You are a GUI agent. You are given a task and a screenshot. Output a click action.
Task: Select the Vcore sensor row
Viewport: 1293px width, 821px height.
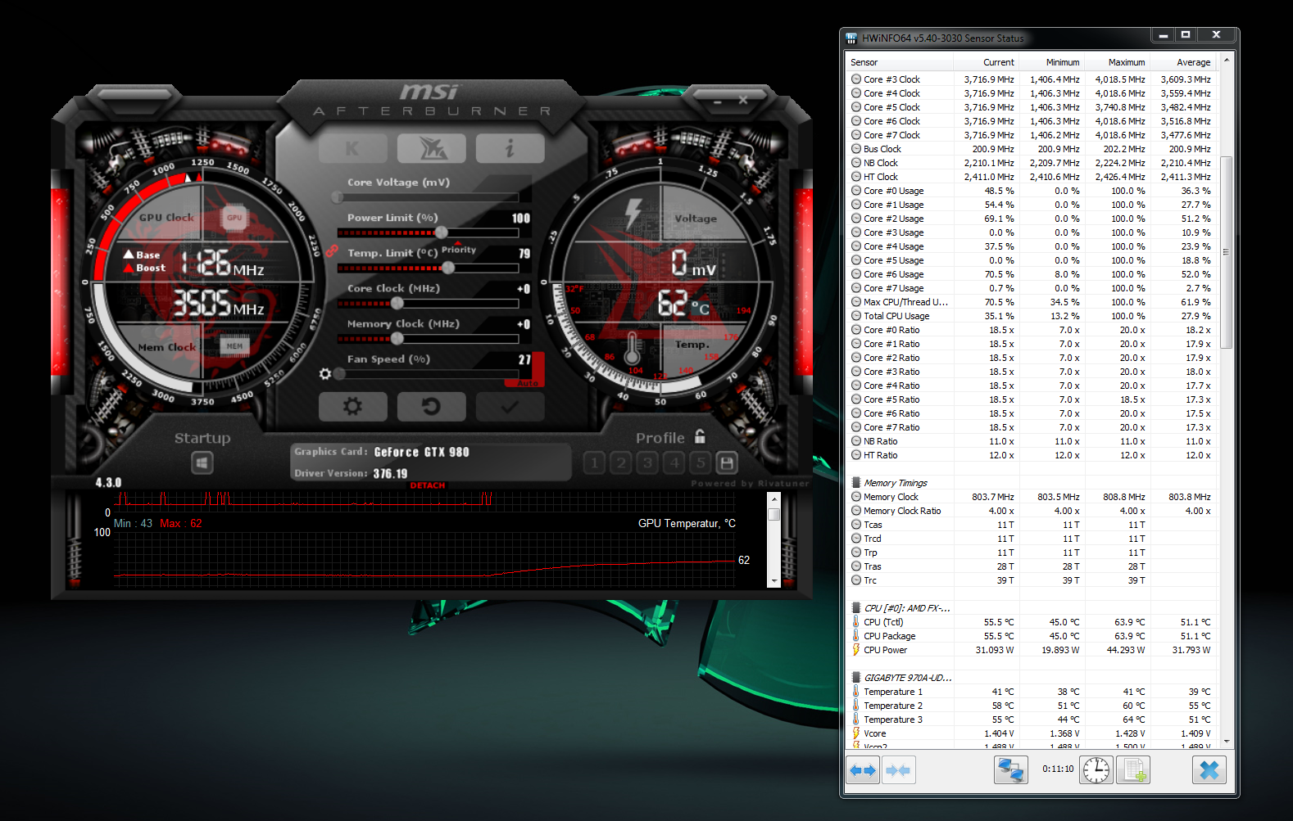click(x=1032, y=733)
